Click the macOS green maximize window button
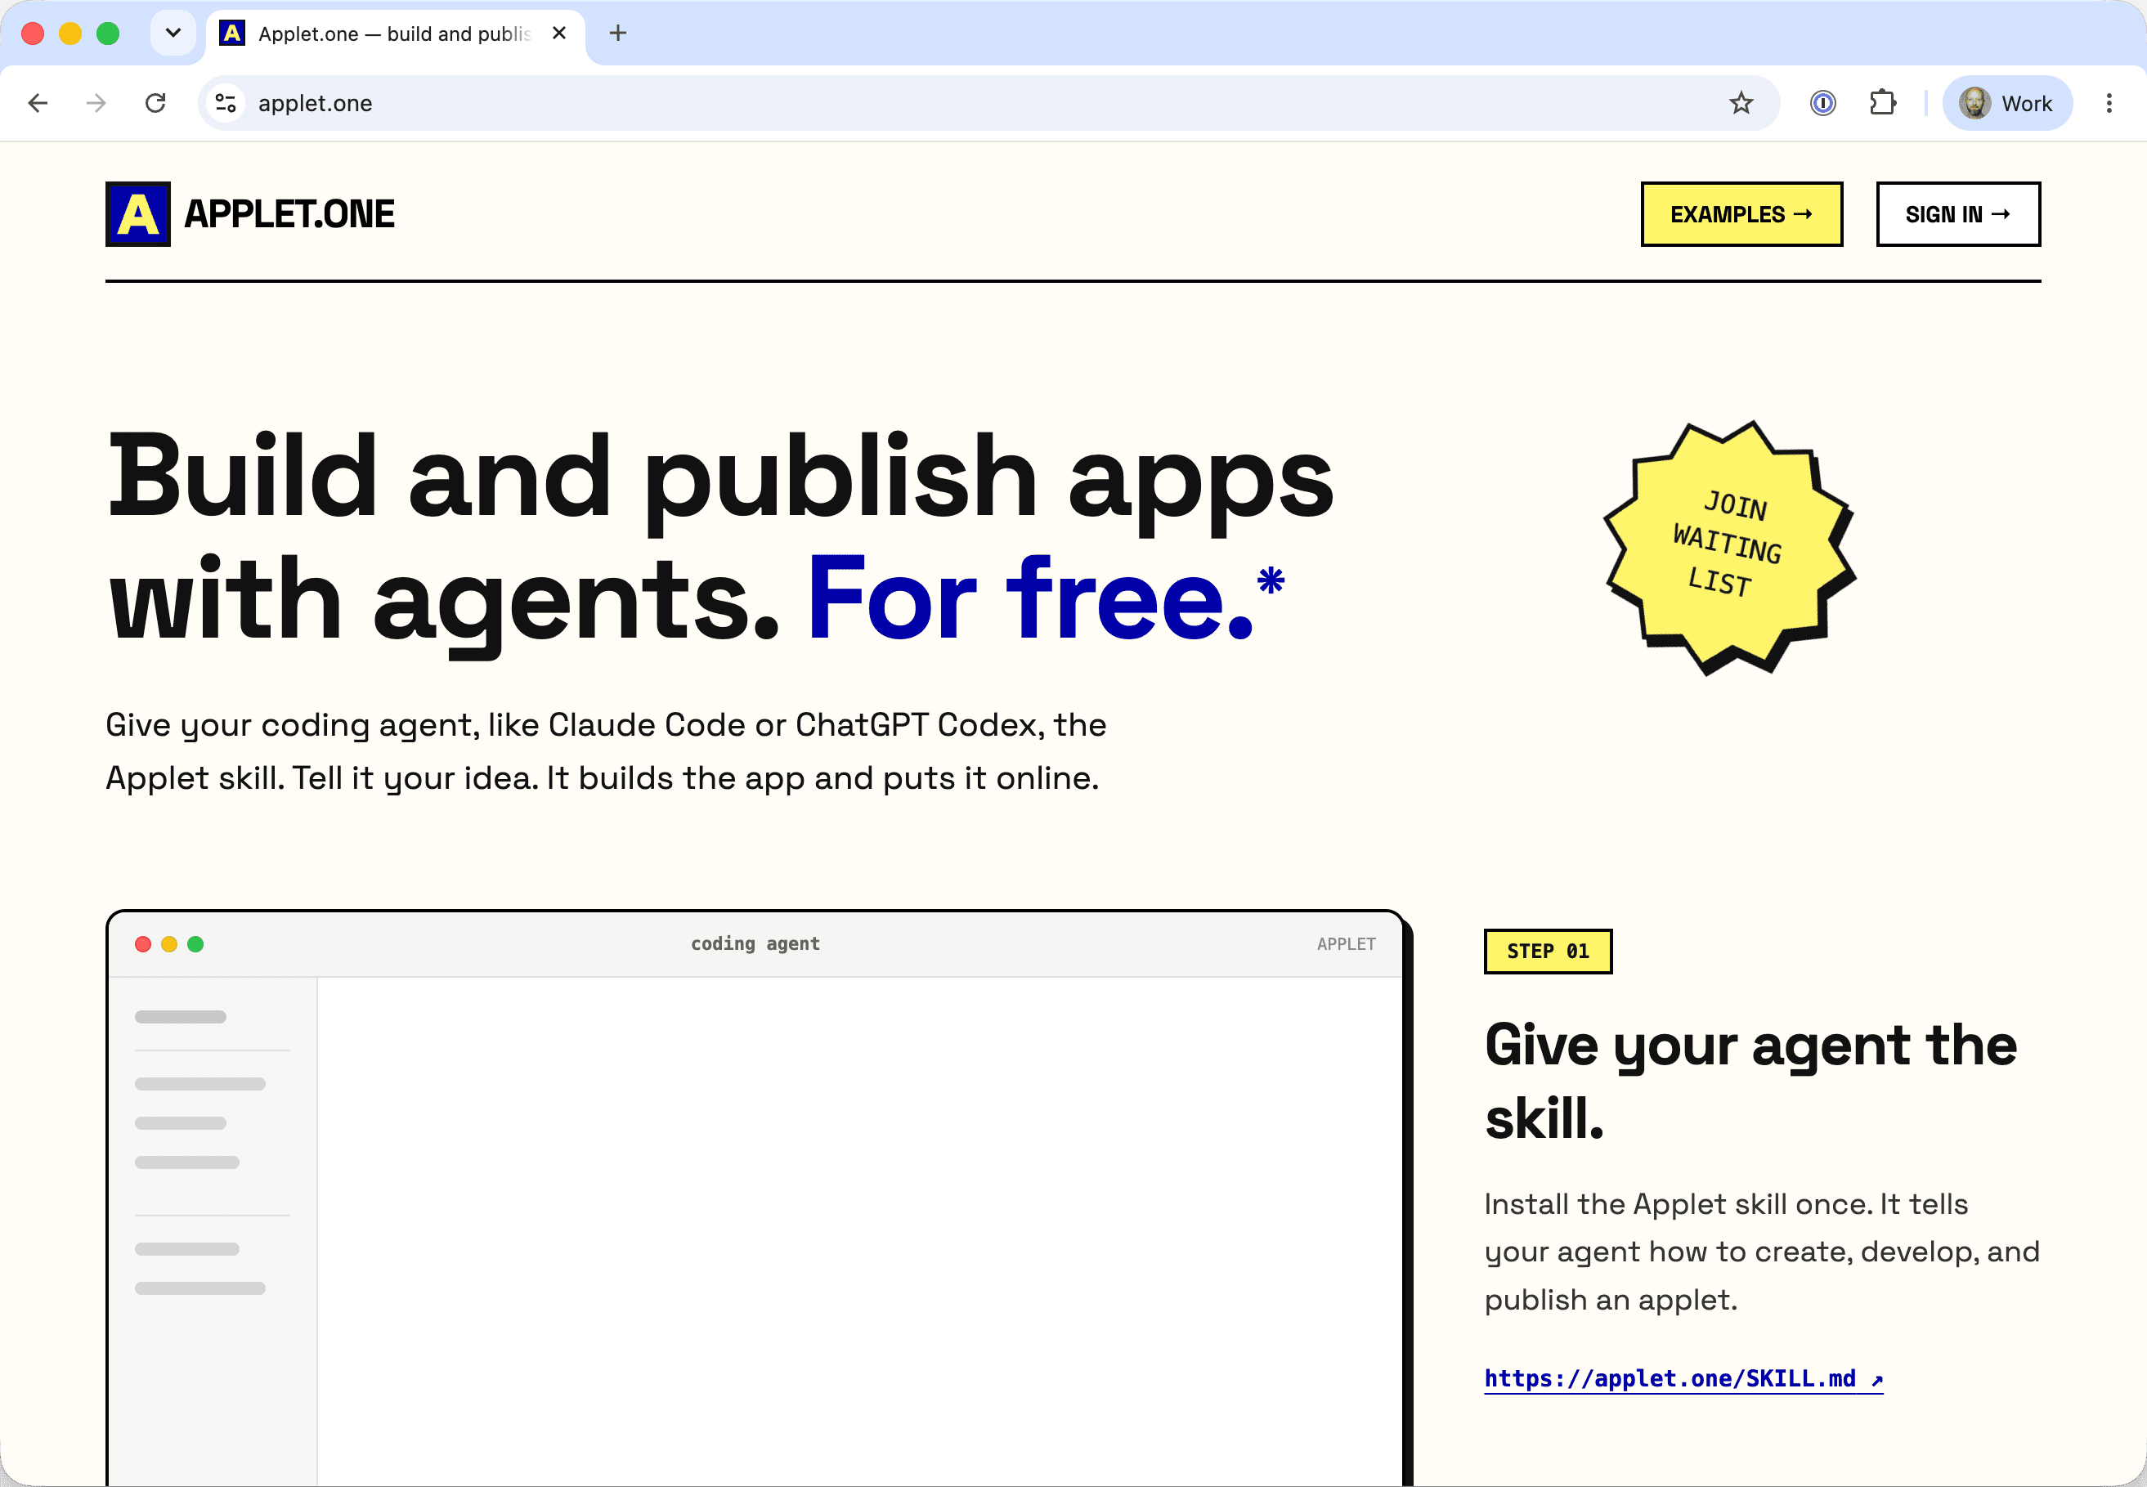 (x=108, y=34)
